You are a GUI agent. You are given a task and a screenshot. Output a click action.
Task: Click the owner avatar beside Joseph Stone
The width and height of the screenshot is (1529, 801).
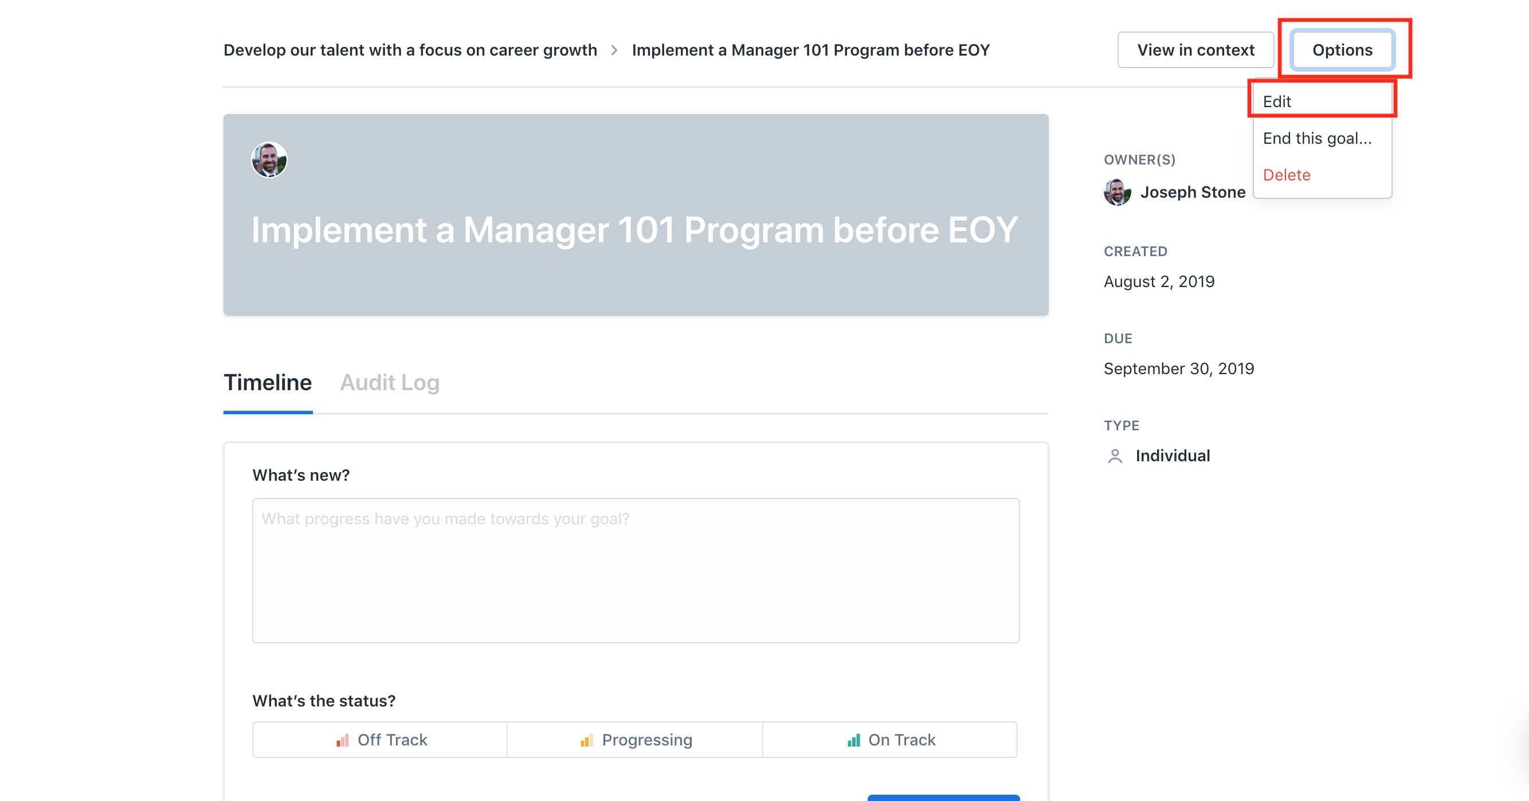pyautogui.click(x=1117, y=193)
